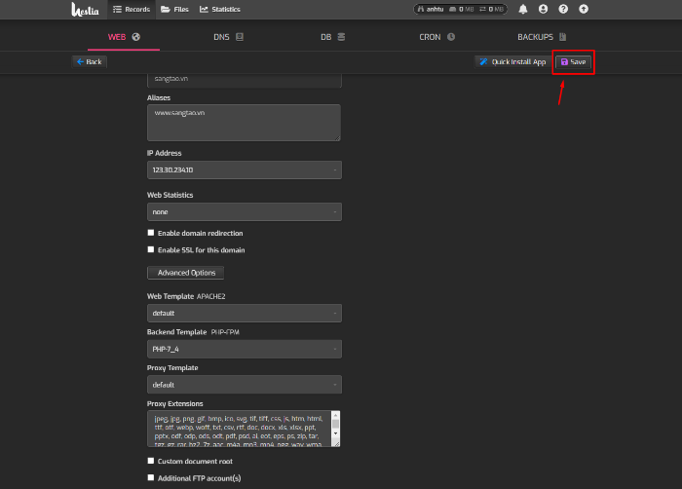Expand the Web Statistics dropdown

click(244, 211)
